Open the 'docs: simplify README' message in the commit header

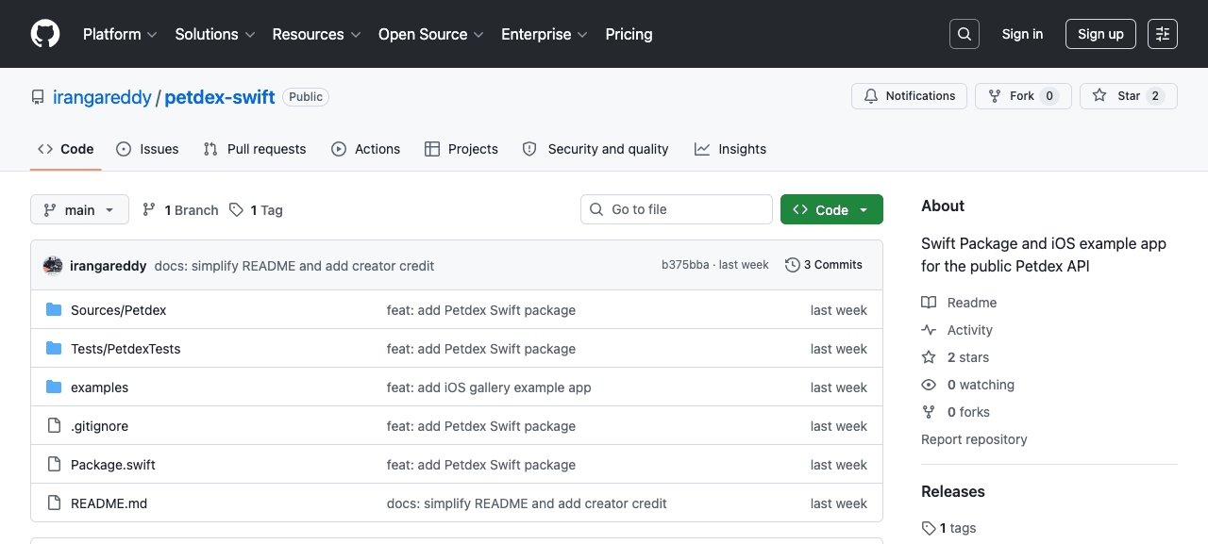point(294,266)
